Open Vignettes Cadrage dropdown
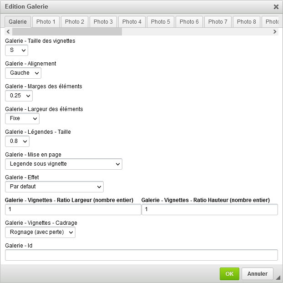Viewport: 283px width, 283px height. coord(40,232)
